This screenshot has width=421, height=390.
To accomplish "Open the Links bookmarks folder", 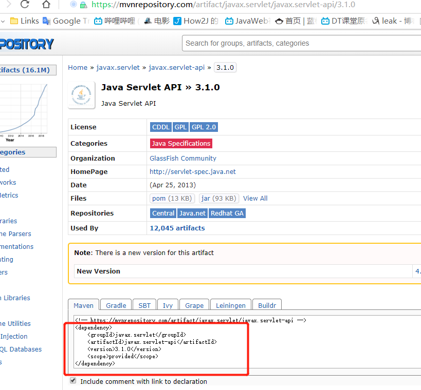I will pyautogui.click(x=25, y=21).
